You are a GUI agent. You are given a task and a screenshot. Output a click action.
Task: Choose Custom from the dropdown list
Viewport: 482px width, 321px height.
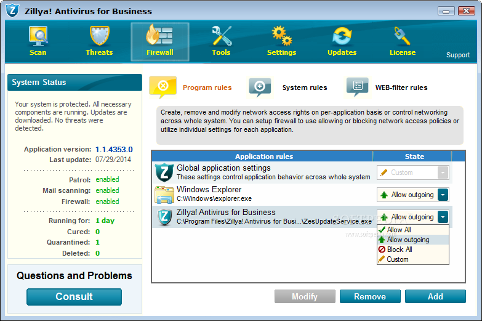413,259
